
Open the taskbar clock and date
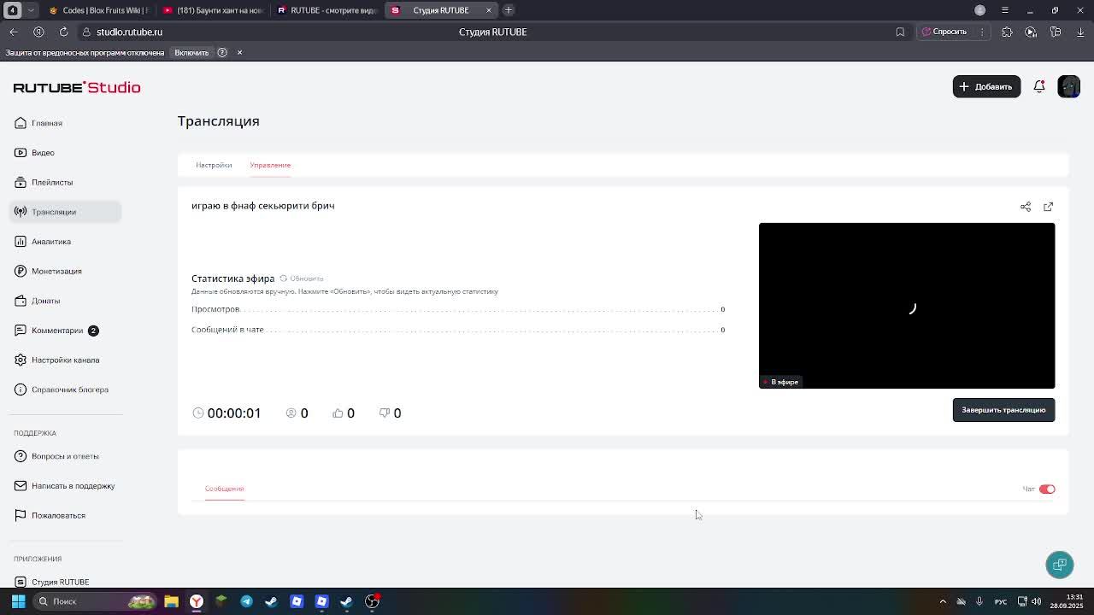(x=1068, y=601)
